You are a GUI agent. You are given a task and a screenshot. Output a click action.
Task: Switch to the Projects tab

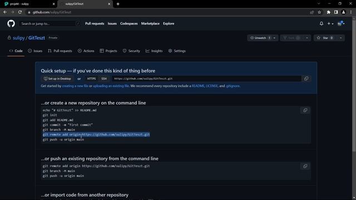(108, 51)
